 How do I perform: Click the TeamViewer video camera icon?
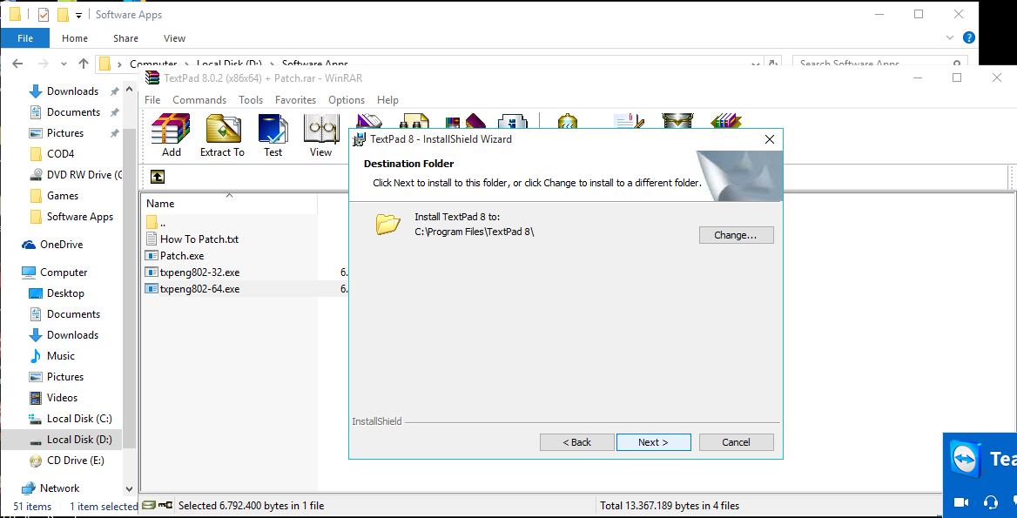pyautogui.click(x=961, y=501)
